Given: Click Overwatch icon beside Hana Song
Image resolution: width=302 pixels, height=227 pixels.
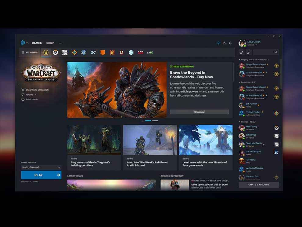Looking at the screenshot, I should point(276,128).
